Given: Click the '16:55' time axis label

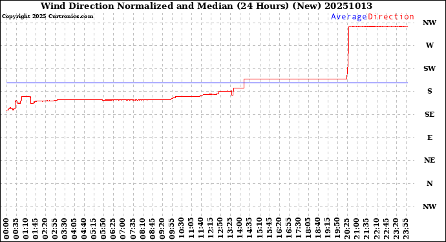Looking at the screenshot, I should (288, 228).
